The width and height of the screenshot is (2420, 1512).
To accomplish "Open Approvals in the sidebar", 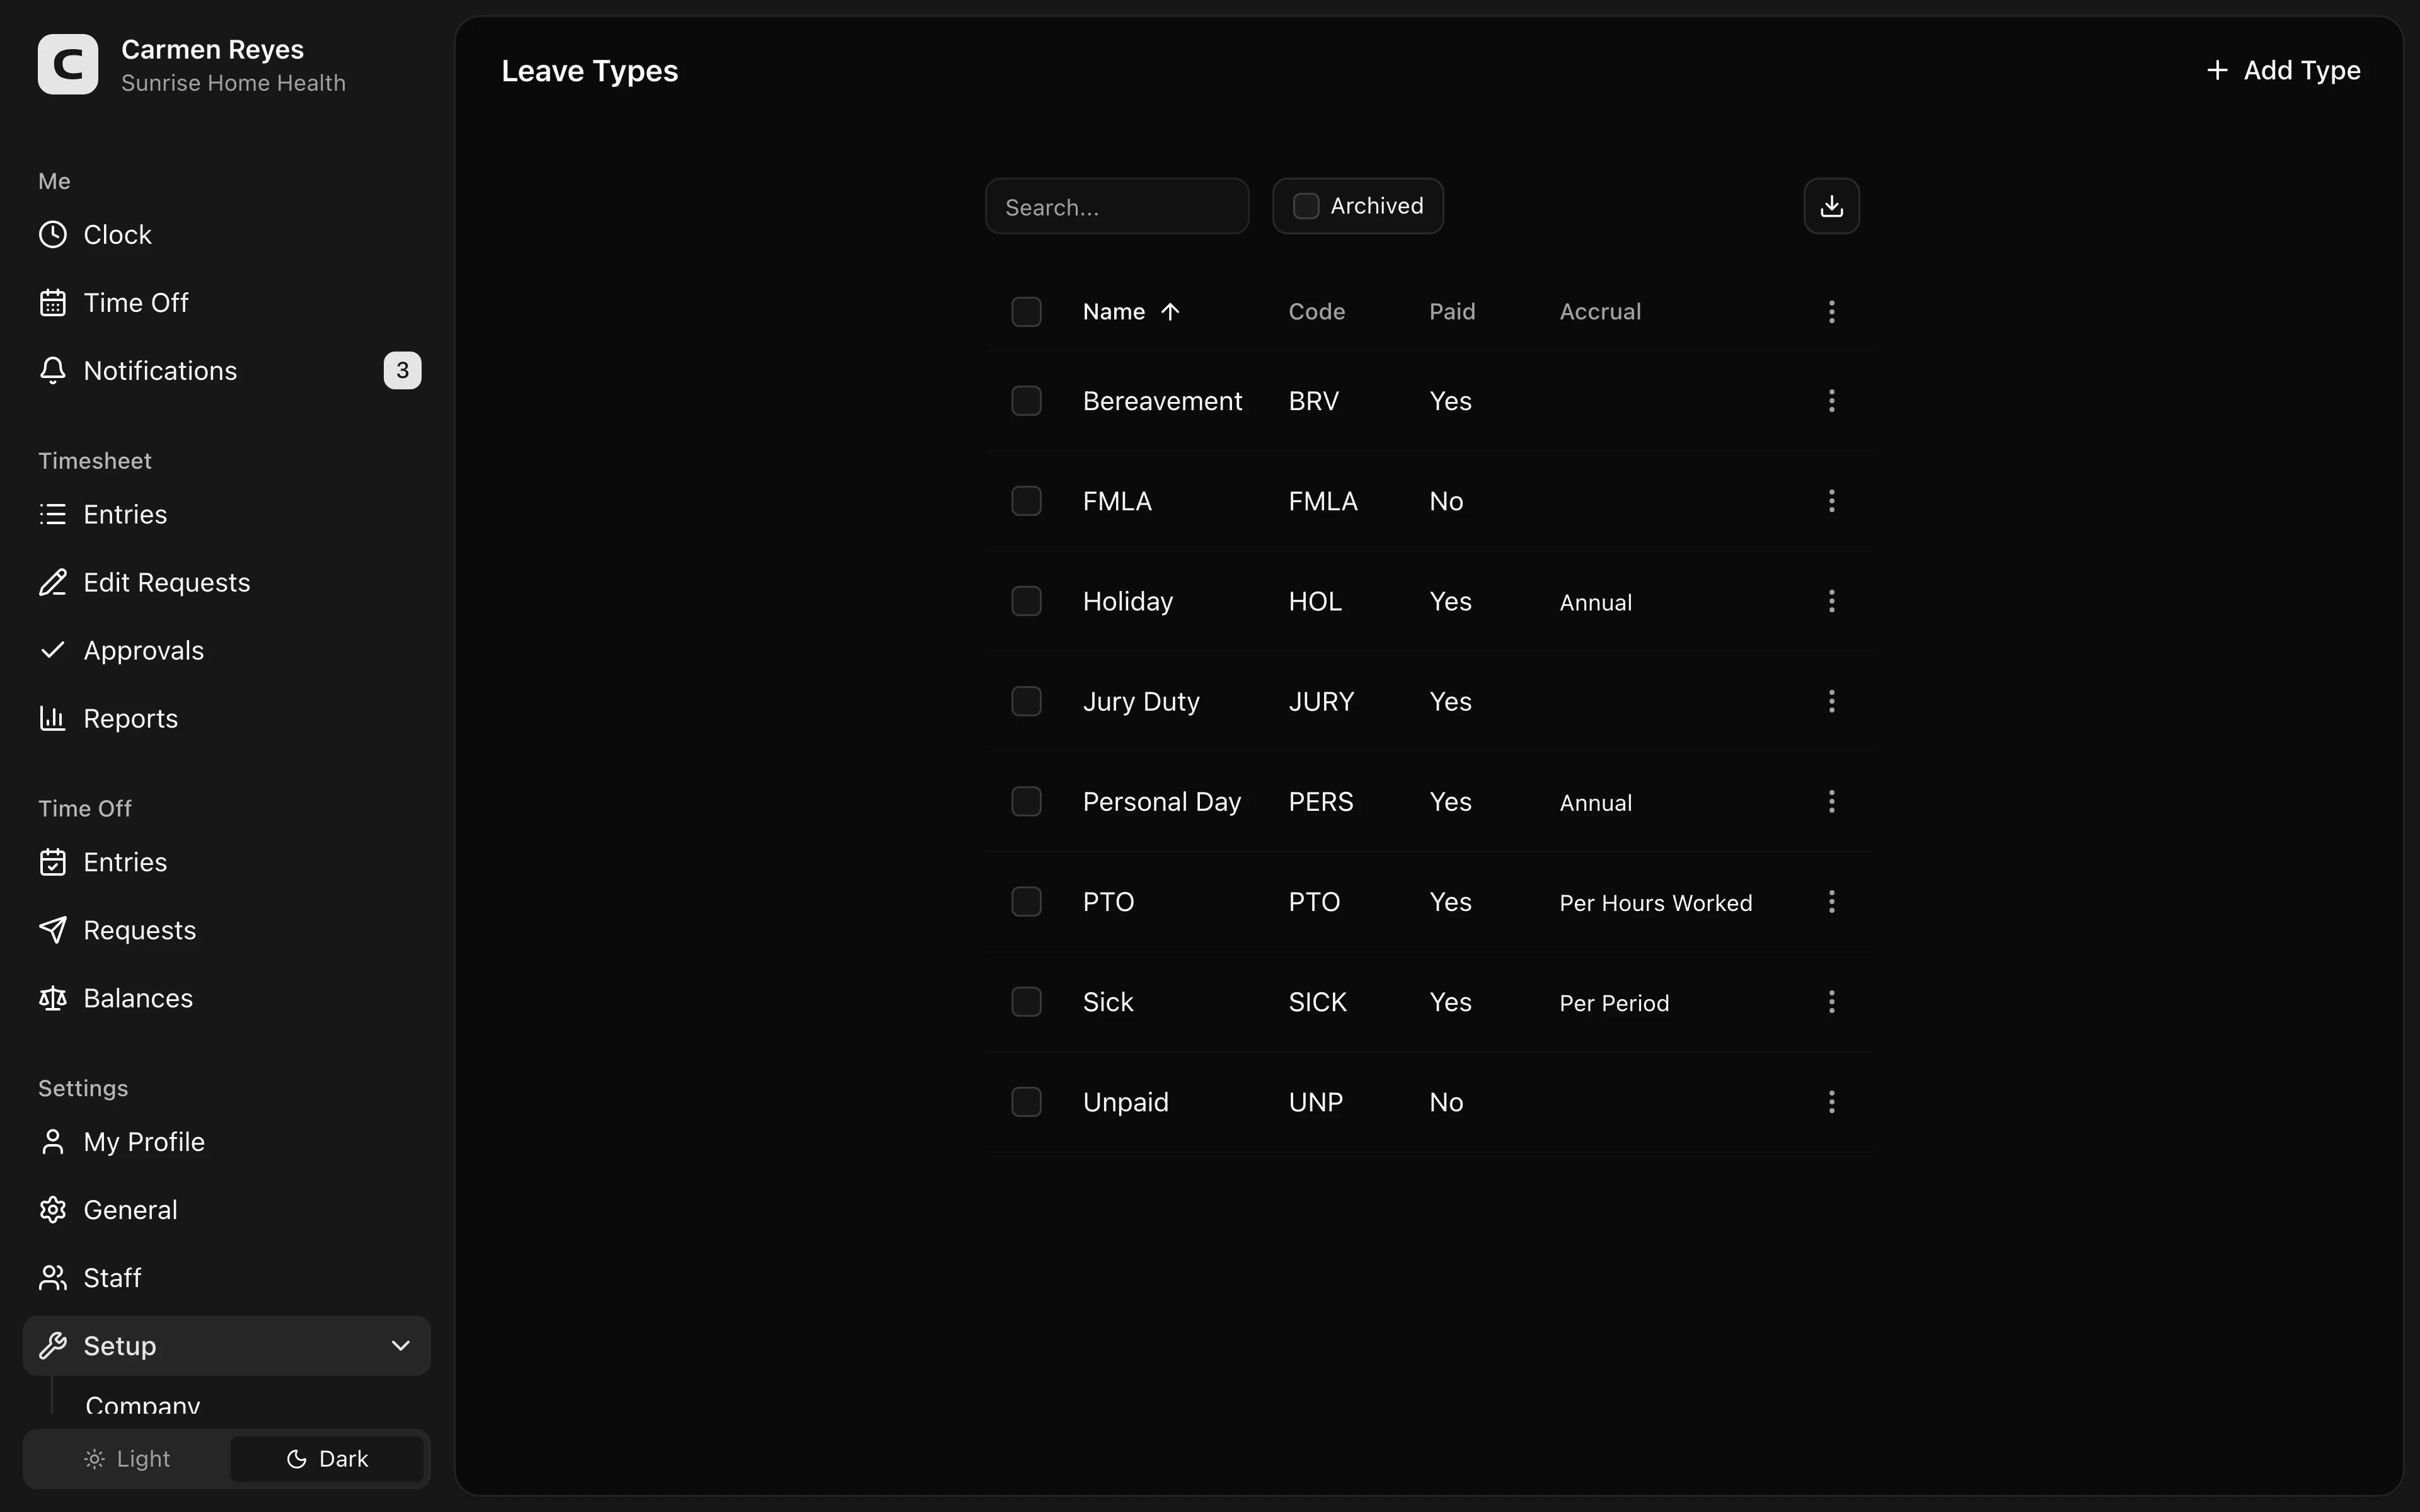I will pos(227,651).
